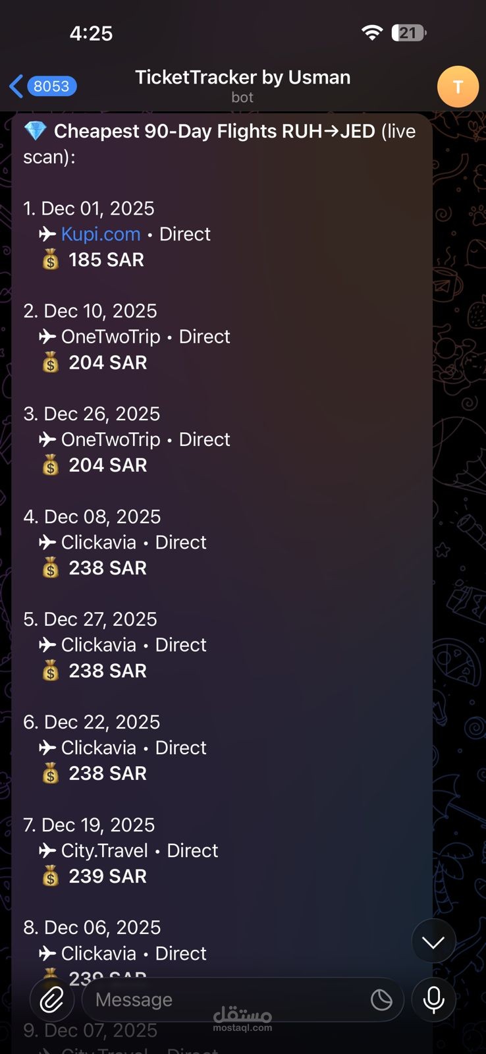Tap the airplane icon beside Kupi.com

[x=47, y=234]
